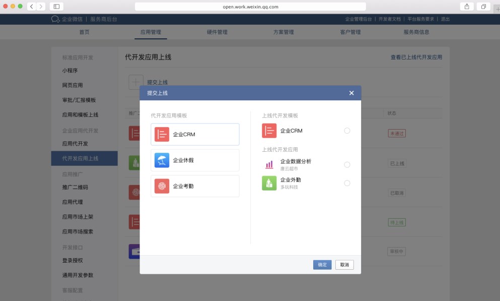Select the 企业外勤 radio button
The height and width of the screenshot is (301, 500).
[x=347, y=183]
